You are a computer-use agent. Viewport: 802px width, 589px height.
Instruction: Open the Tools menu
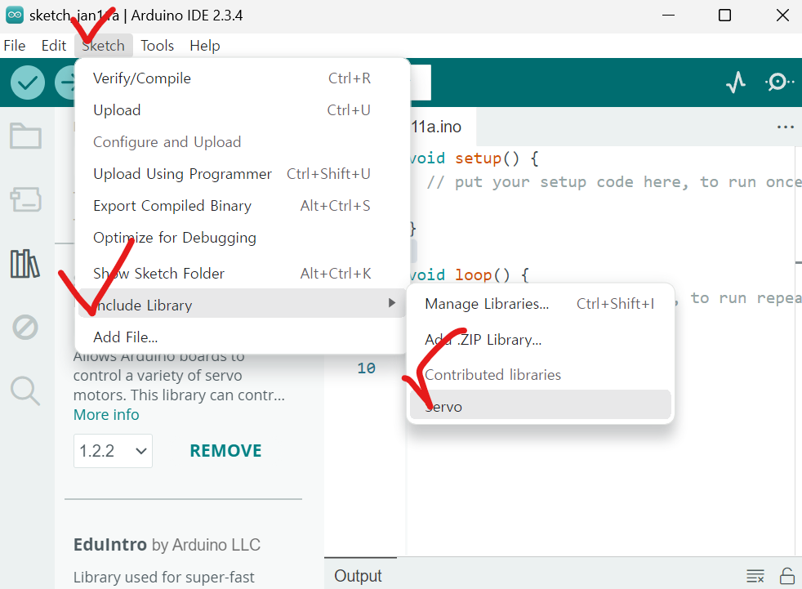(x=157, y=46)
